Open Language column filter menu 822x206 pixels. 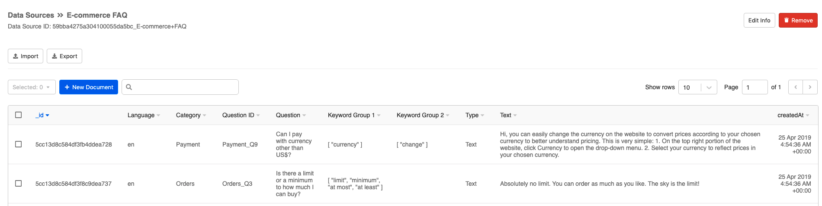158,115
